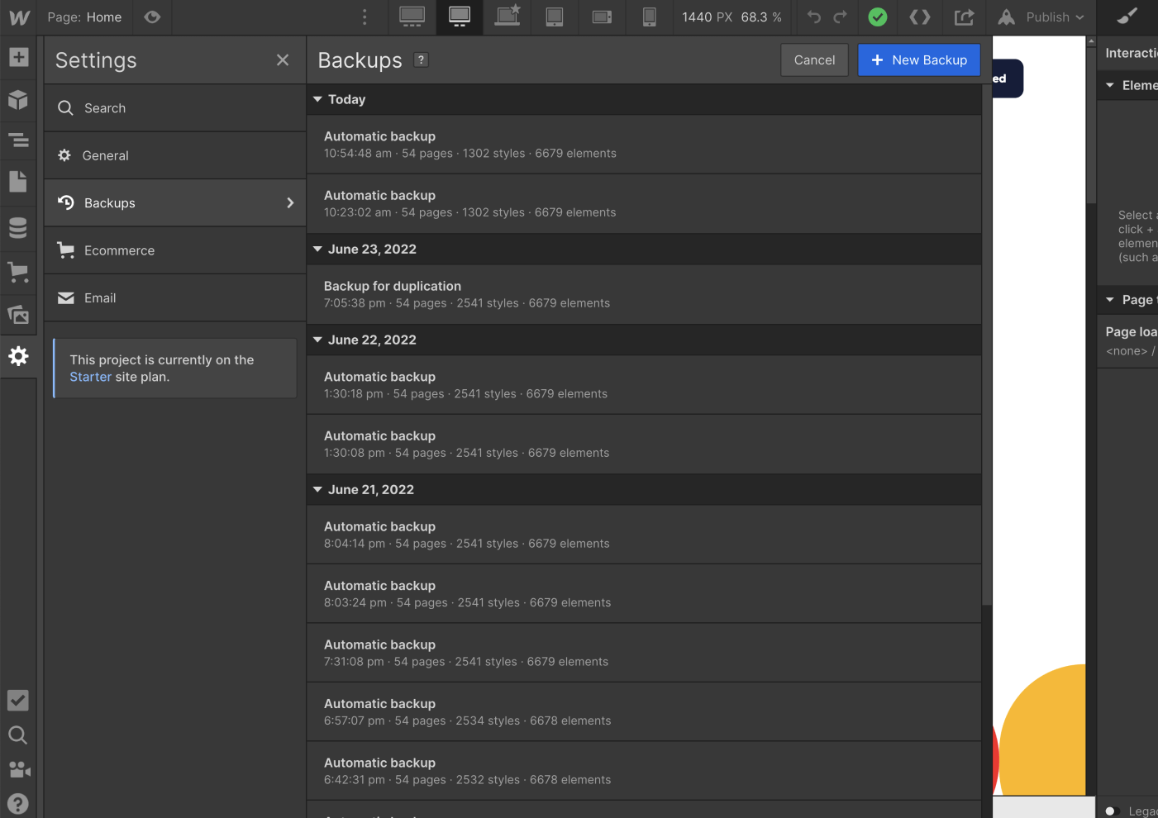Open the Pages panel
1158x818 pixels.
(x=18, y=183)
